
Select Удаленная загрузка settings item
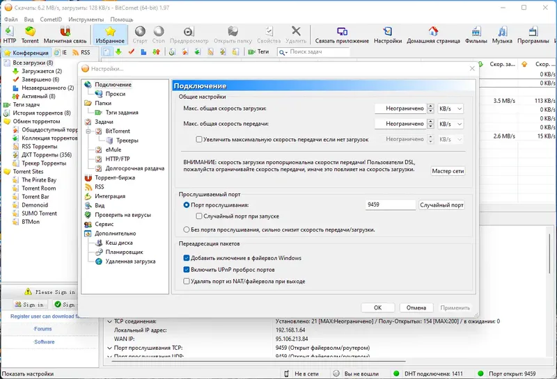point(125,261)
